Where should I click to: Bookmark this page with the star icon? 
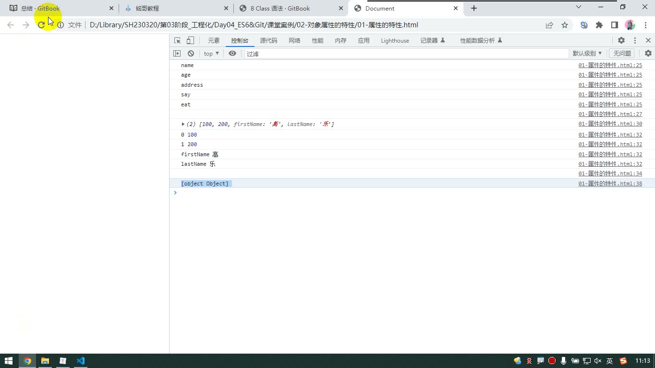pos(565,25)
